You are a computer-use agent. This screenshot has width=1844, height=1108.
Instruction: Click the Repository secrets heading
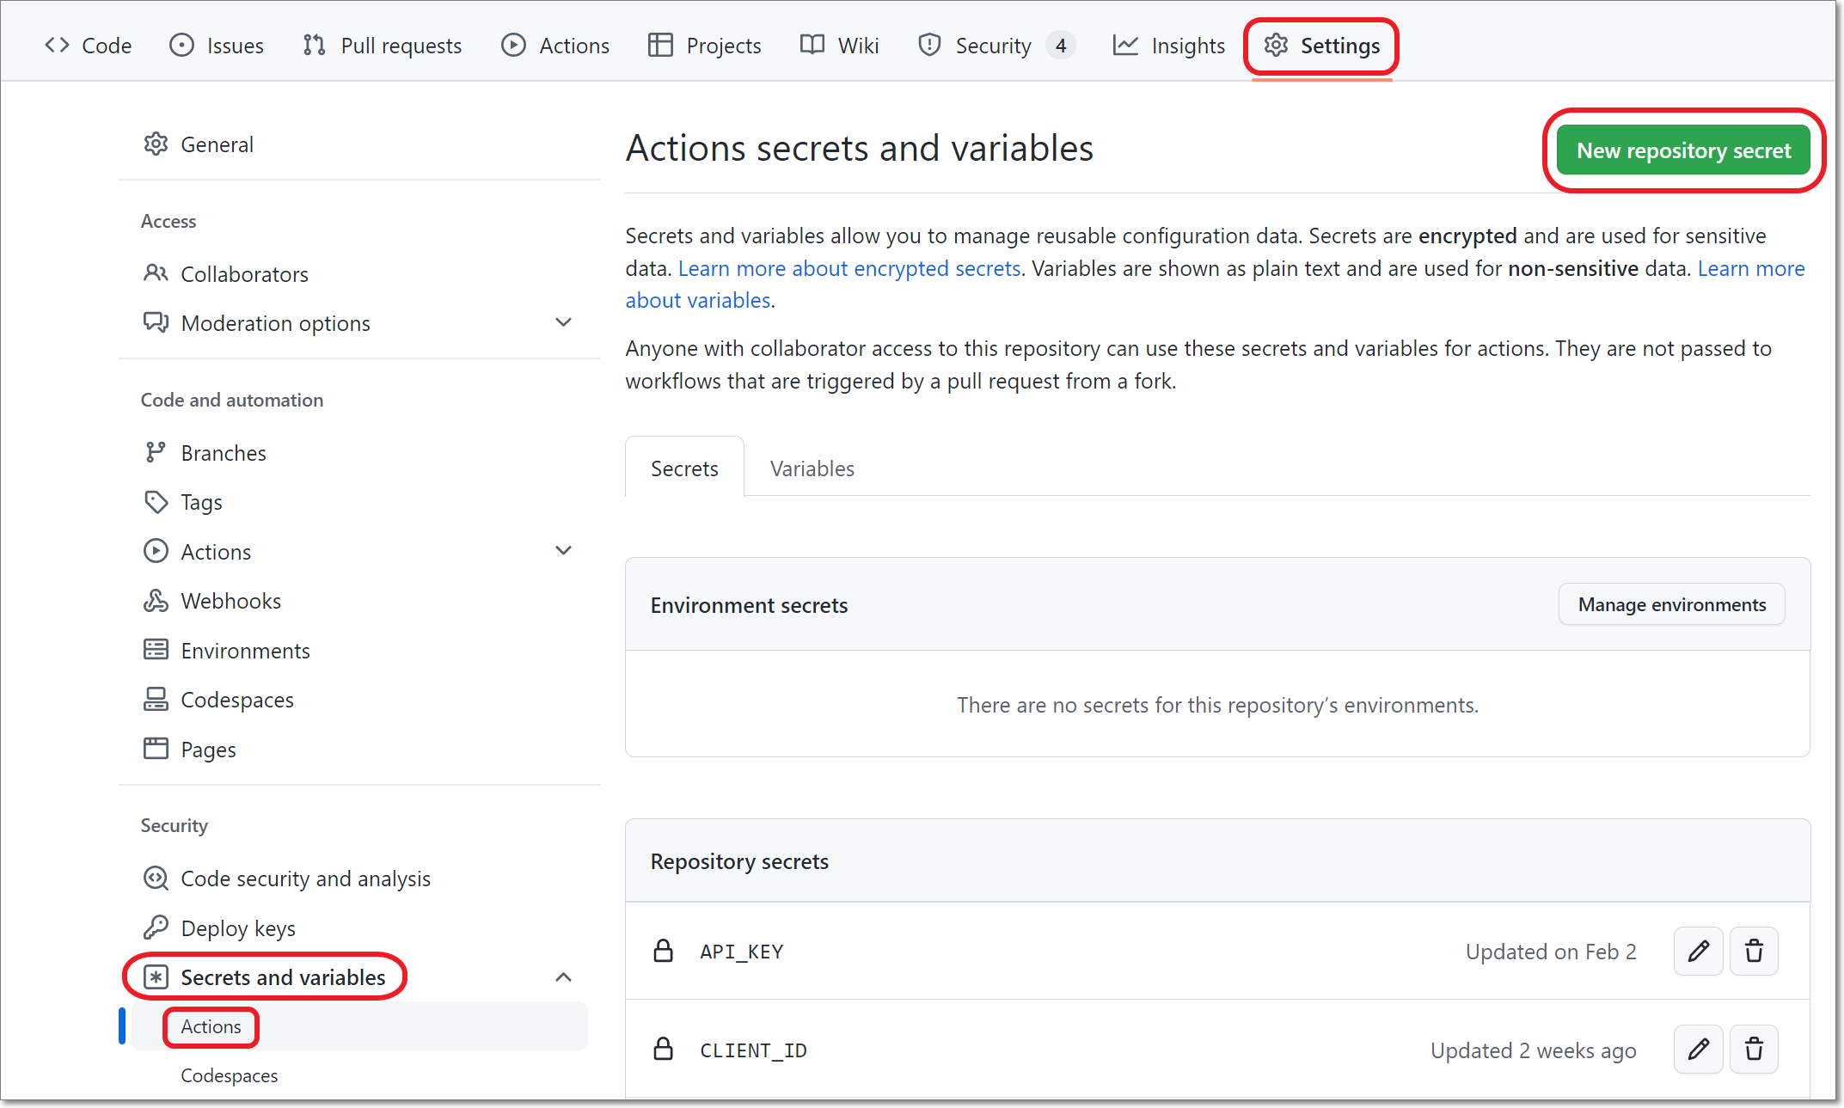coord(739,861)
